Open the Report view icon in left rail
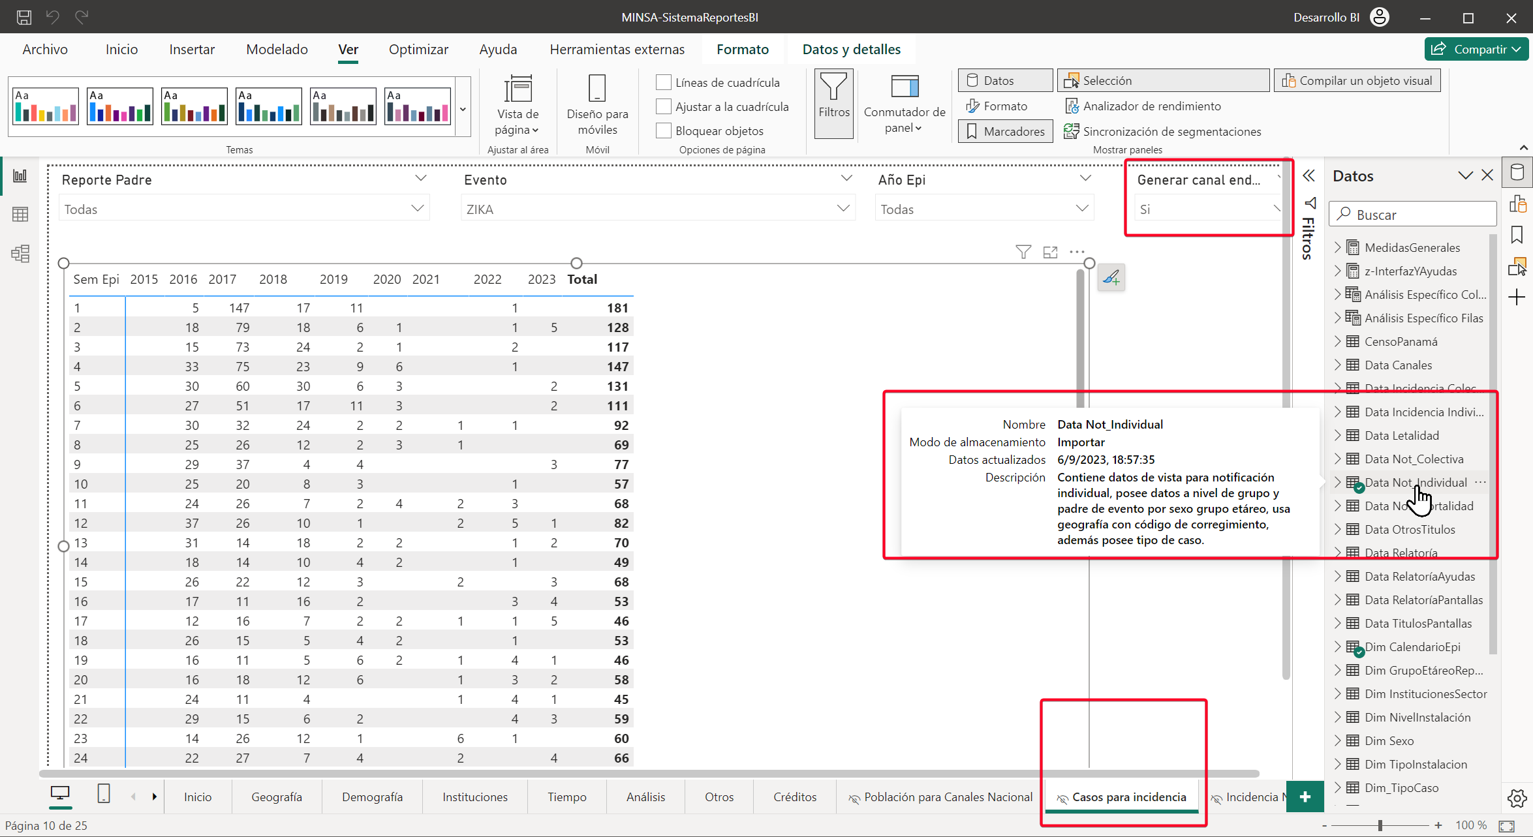This screenshot has height=837, width=1533. (20, 176)
